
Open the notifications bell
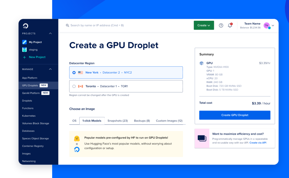click(230, 25)
